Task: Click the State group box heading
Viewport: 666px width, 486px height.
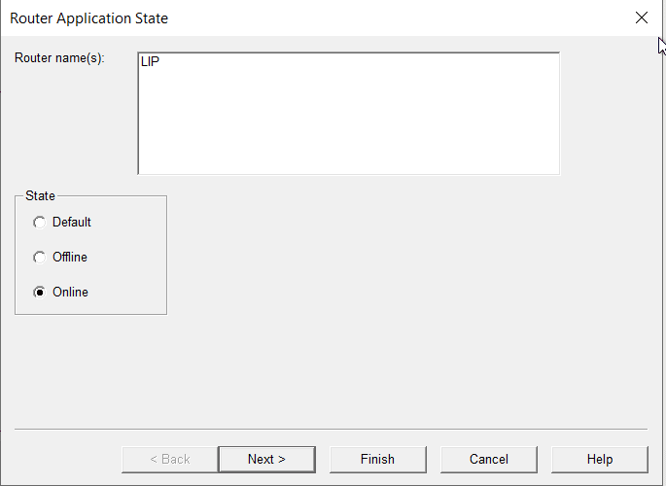Action: coord(40,196)
